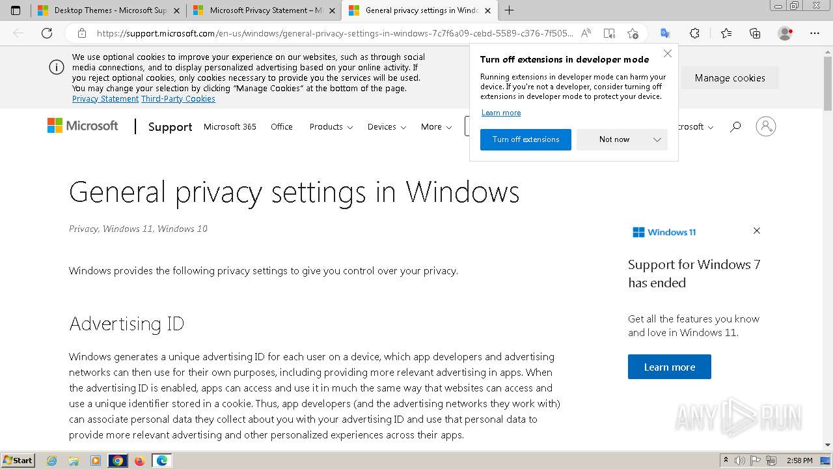
Task: Close the Desktop Themes tab
Action: tap(176, 10)
